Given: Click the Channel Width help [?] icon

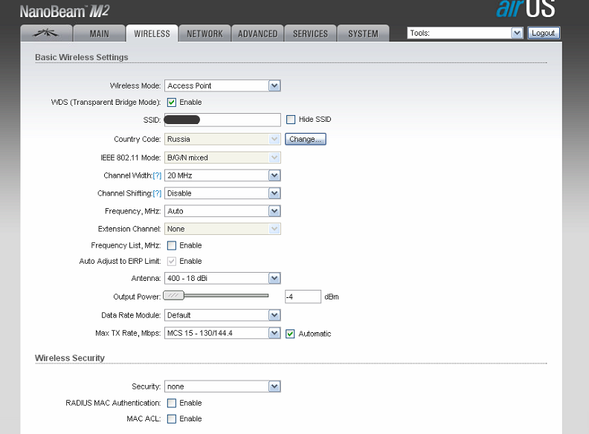Looking at the screenshot, I should 157,175.
